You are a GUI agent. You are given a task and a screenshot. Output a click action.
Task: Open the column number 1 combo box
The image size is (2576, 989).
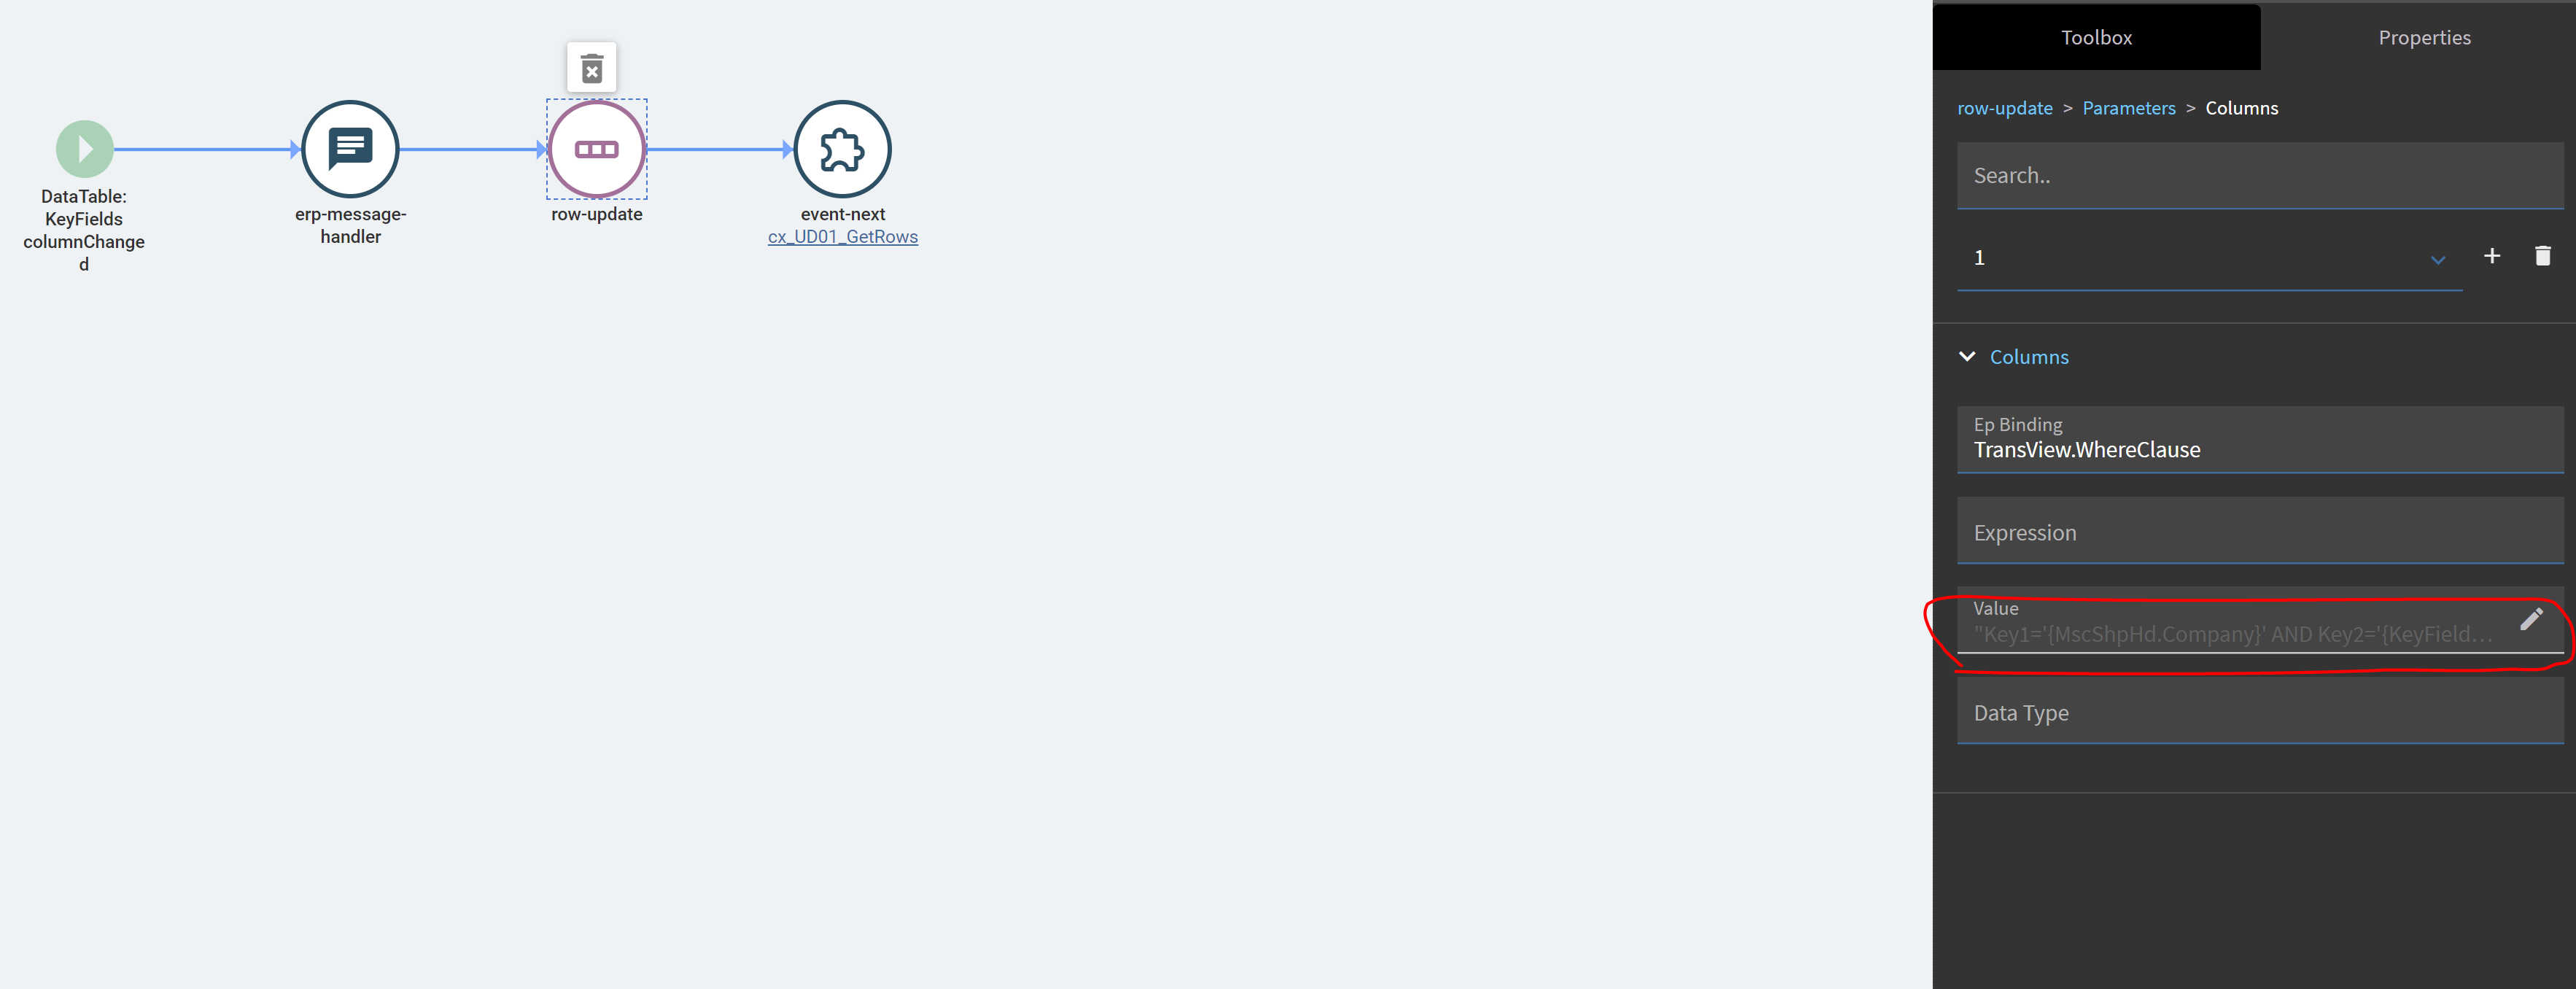[2209, 258]
